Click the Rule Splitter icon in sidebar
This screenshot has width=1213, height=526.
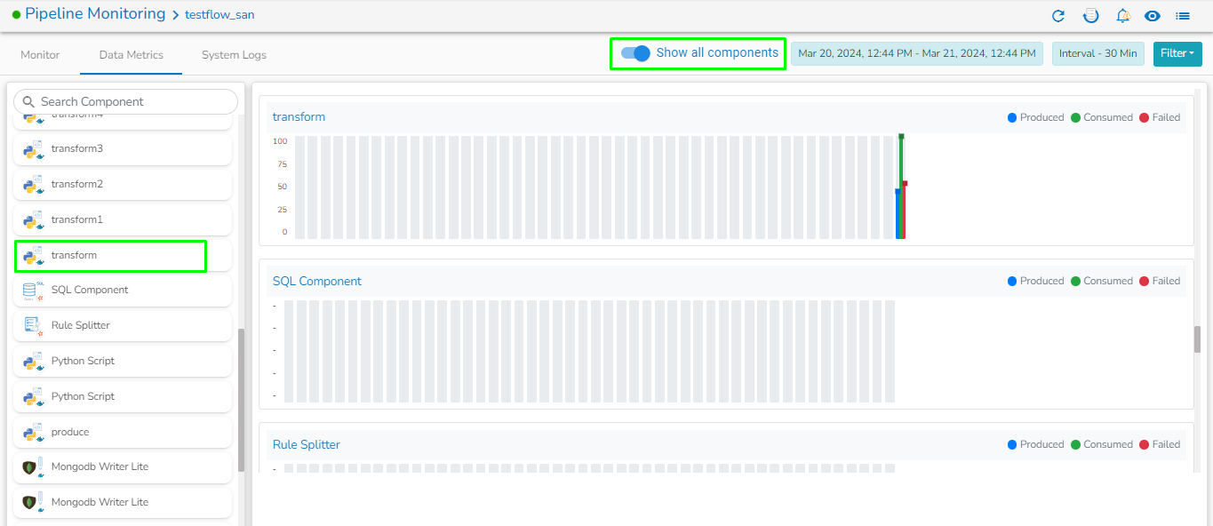pyautogui.click(x=33, y=326)
